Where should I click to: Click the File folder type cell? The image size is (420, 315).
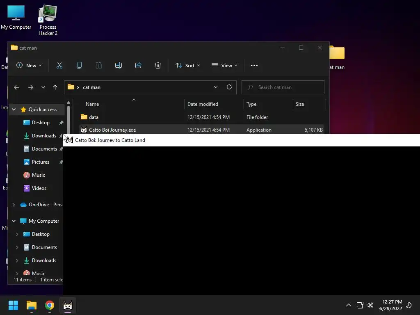coord(257,117)
